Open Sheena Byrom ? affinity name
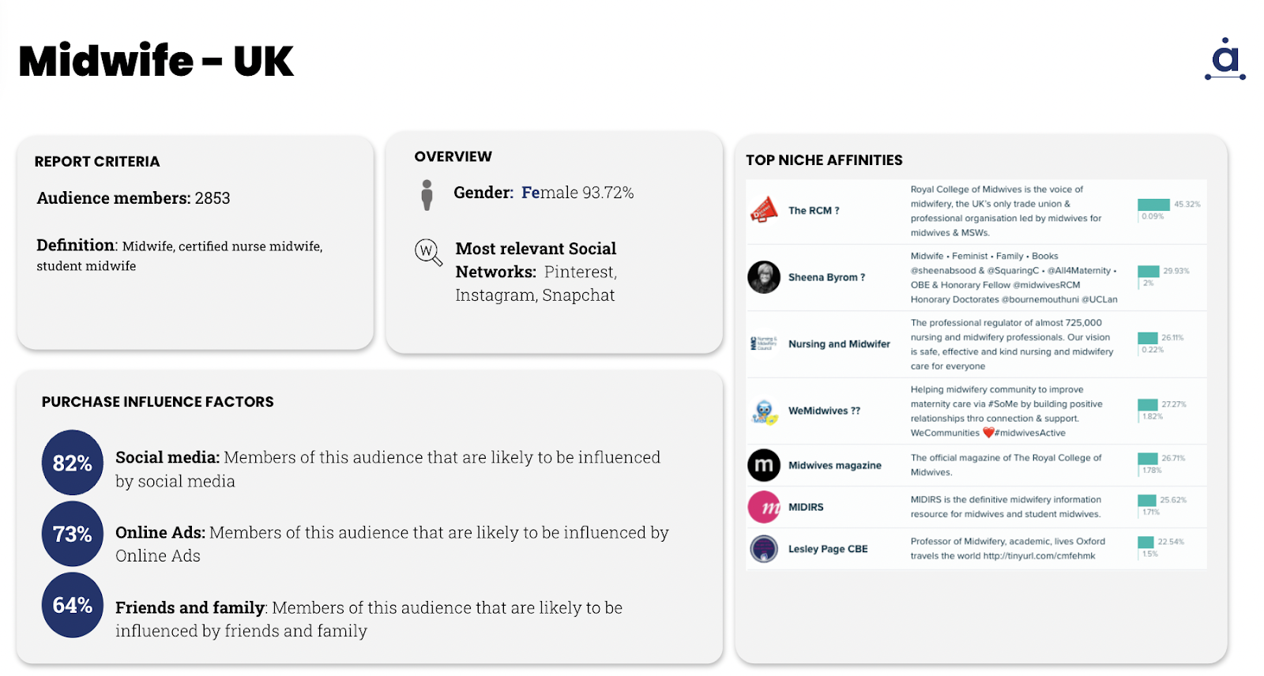This screenshot has width=1264, height=676. pos(826,277)
